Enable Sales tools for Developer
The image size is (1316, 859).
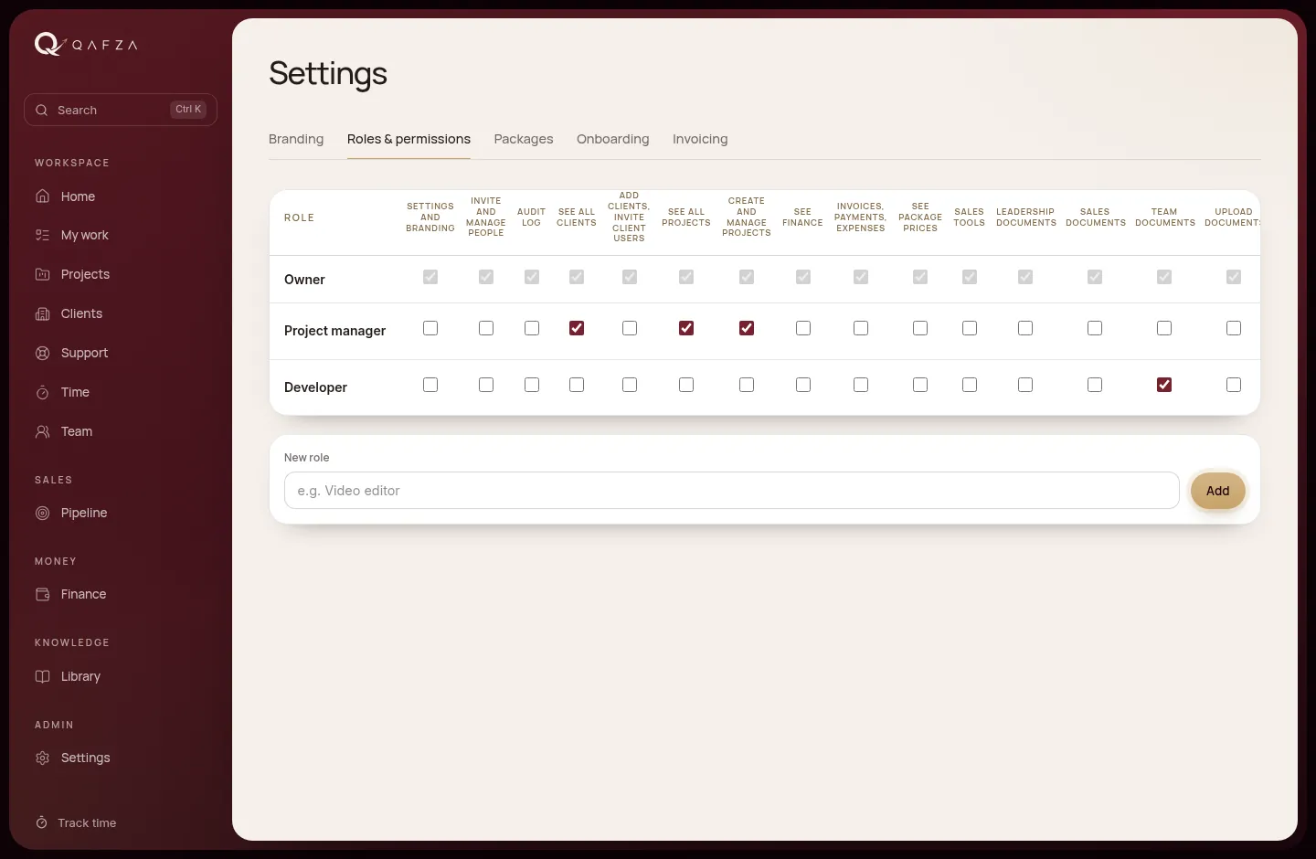pos(970,385)
